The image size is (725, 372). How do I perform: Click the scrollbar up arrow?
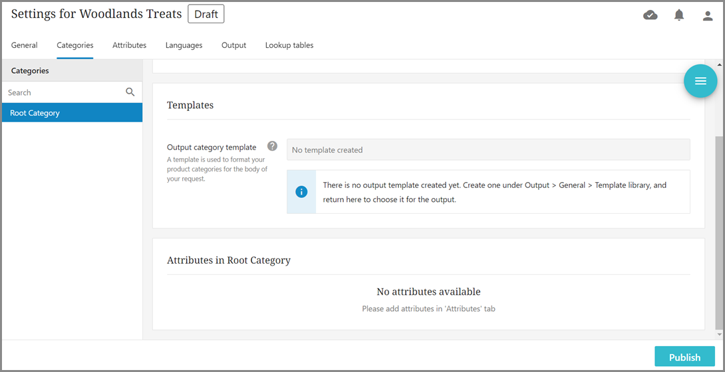pos(719,65)
